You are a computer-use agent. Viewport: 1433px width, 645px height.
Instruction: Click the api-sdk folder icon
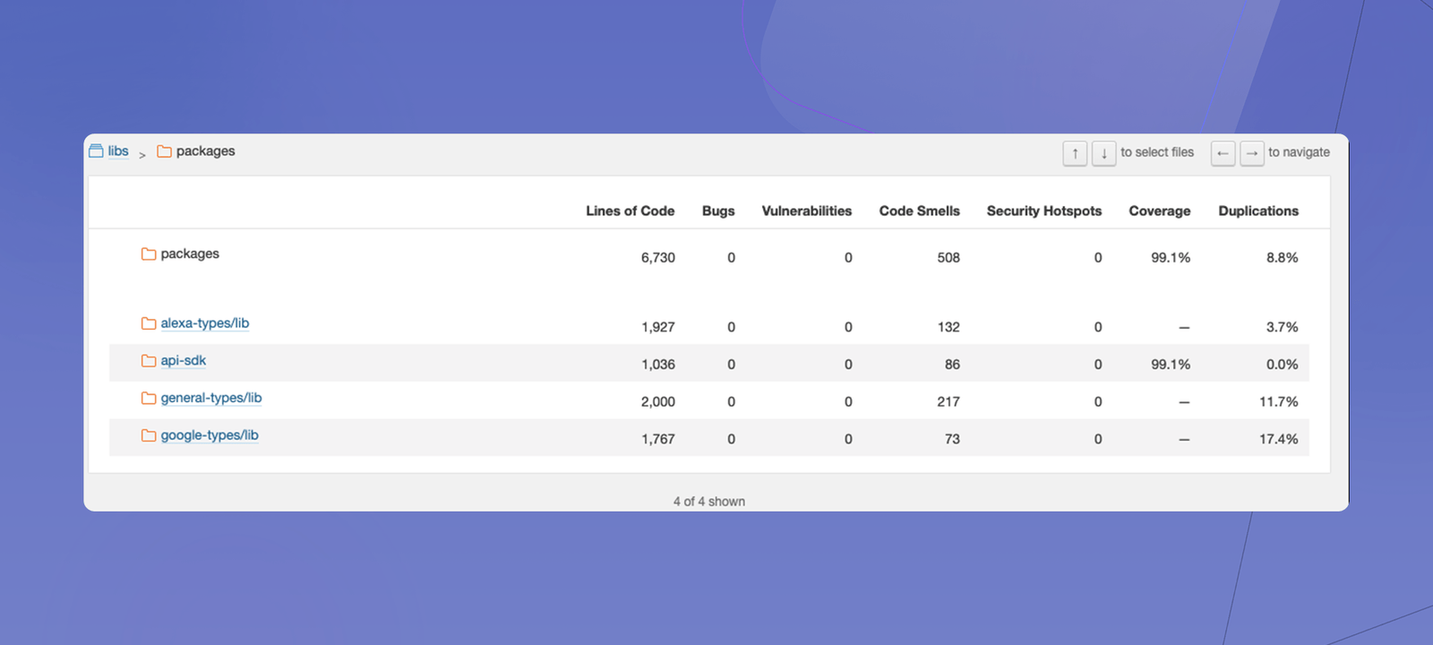(149, 361)
